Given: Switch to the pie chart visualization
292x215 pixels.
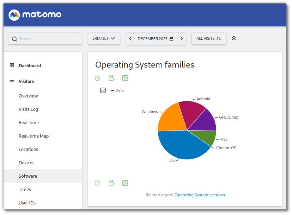Looking at the screenshot, I should (97, 78).
